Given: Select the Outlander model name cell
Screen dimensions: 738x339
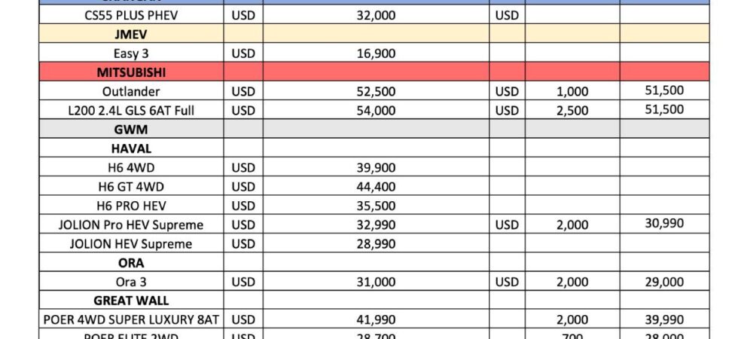Looking at the screenshot, I should [131, 91].
